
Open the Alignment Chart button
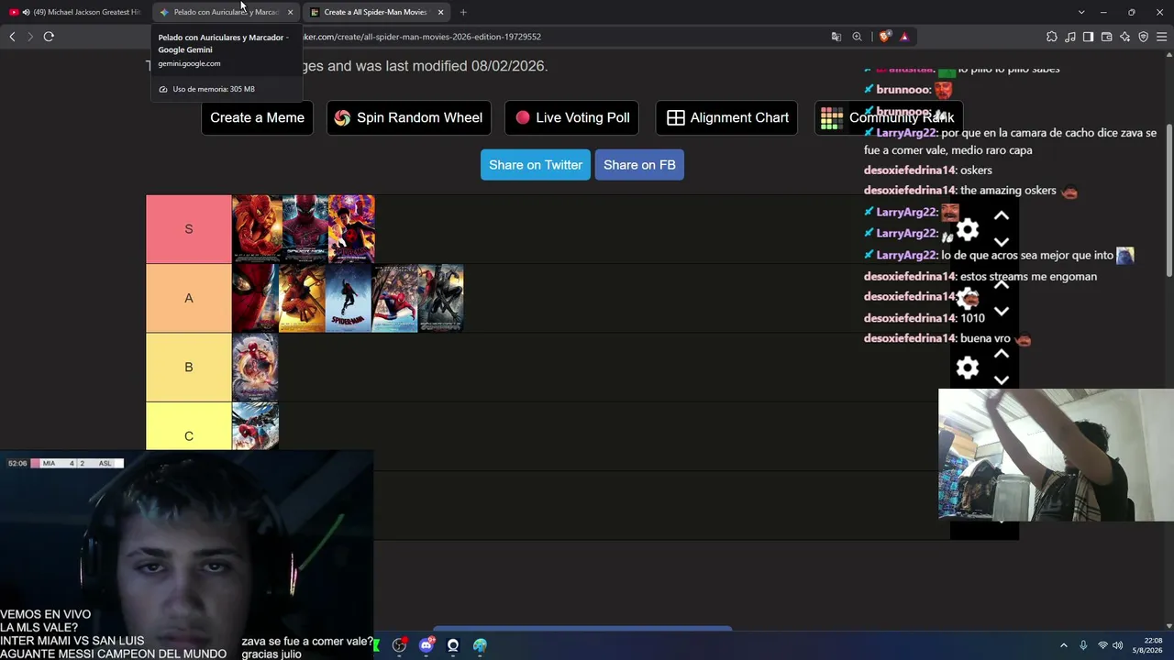point(727,117)
